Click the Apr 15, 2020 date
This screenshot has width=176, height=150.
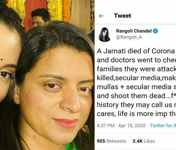click(132, 125)
